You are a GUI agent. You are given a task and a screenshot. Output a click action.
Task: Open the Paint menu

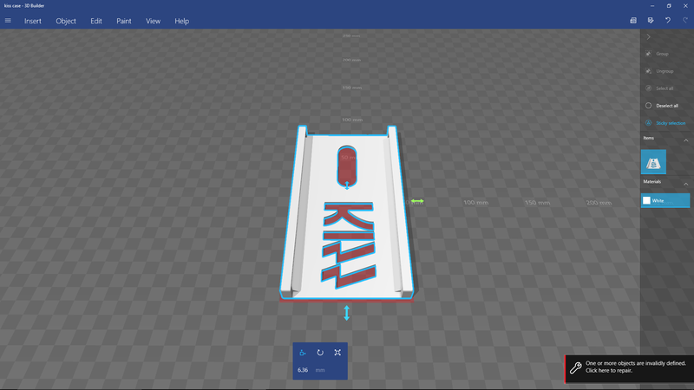coord(124,21)
